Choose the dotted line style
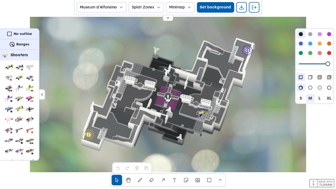 pos(320,88)
